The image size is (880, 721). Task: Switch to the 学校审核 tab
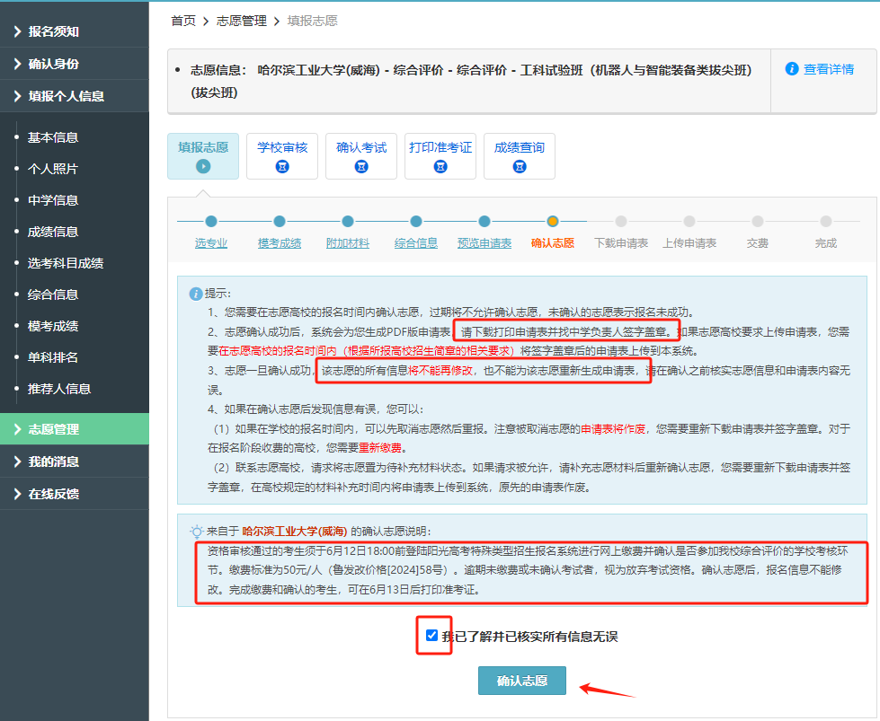pos(282,156)
